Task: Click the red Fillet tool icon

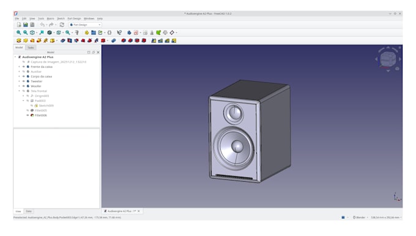Action: point(124,40)
